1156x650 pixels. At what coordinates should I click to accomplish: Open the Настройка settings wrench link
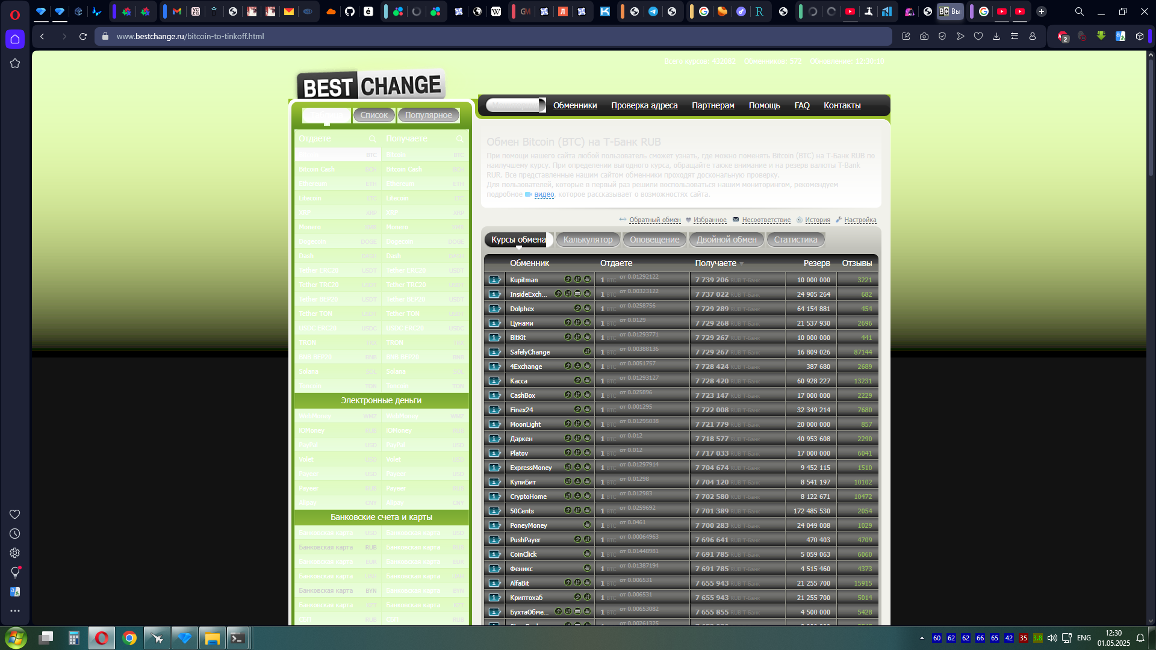(x=860, y=220)
